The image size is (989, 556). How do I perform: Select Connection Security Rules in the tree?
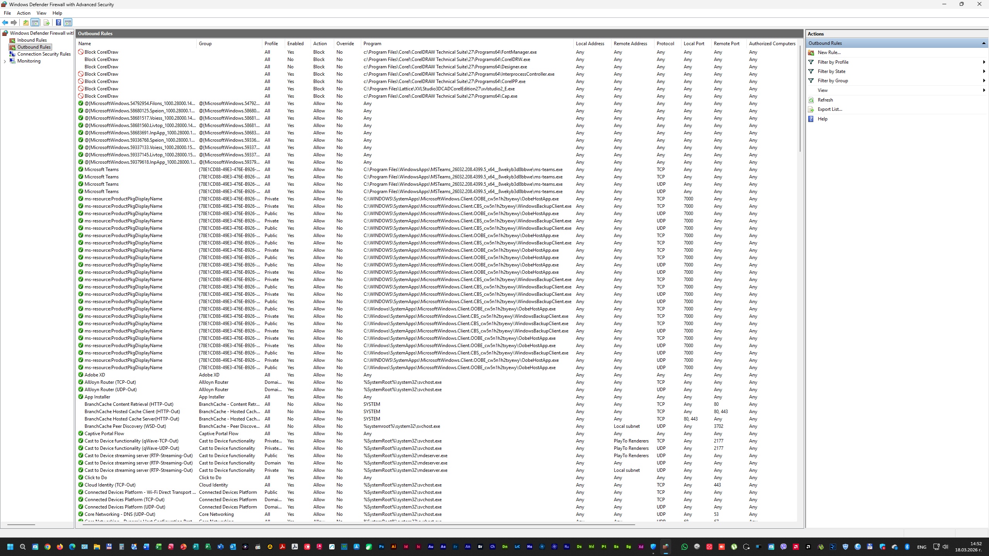[x=44, y=54]
